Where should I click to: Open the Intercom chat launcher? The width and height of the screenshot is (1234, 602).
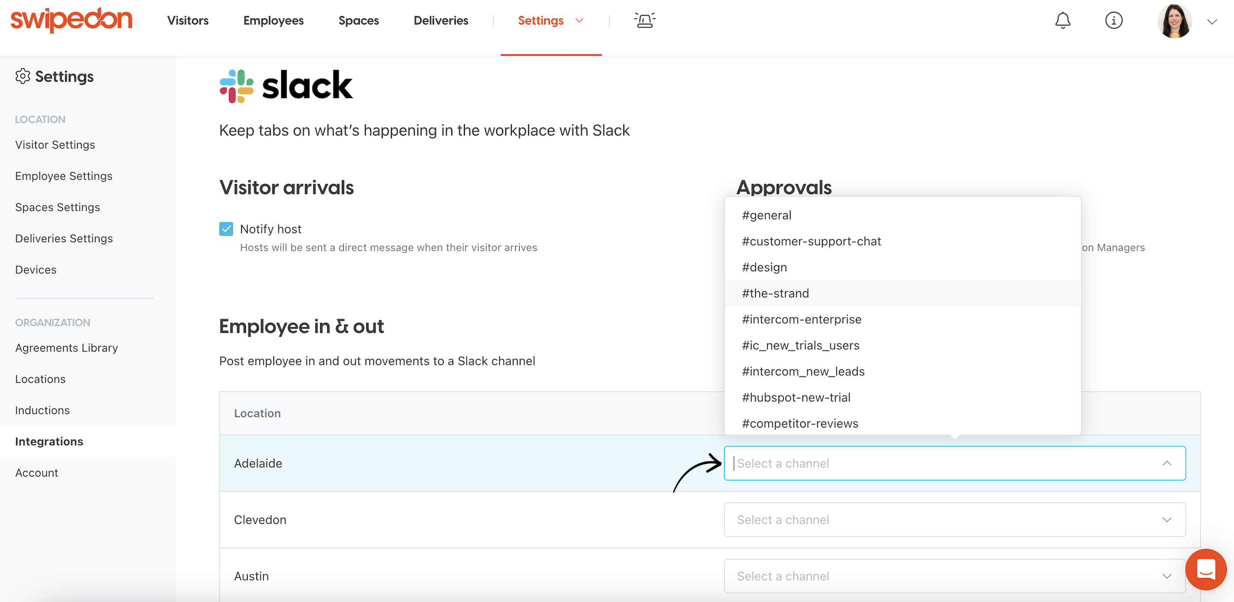(1205, 569)
